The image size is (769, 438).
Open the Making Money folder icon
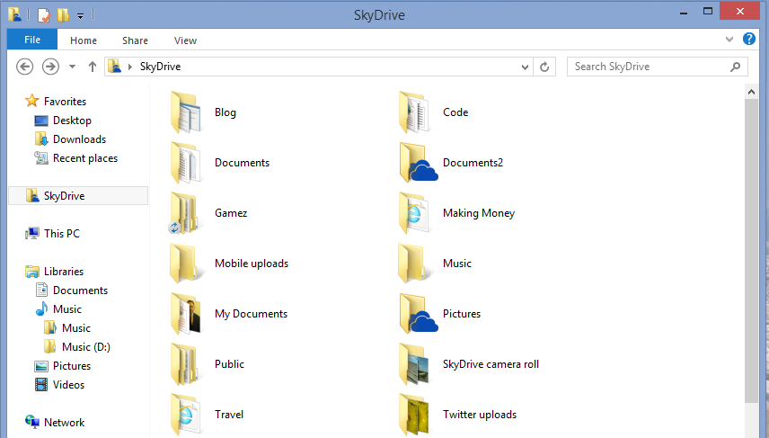[414, 213]
